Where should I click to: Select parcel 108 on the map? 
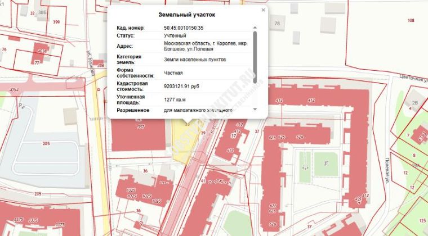tap(411, 20)
